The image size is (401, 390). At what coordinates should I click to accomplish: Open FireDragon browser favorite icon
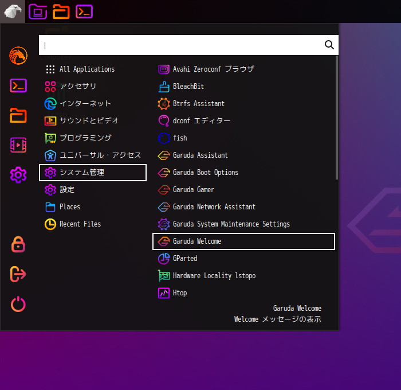click(x=18, y=56)
